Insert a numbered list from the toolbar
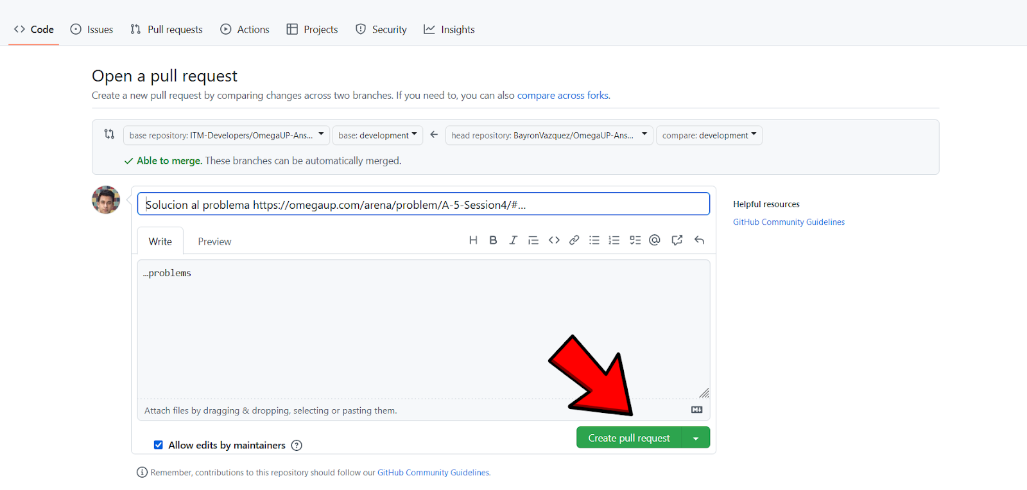Screen dimensions: 1027x490 (614, 240)
